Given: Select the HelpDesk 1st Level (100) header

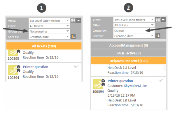Looking at the screenshot, I should point(129,61).
